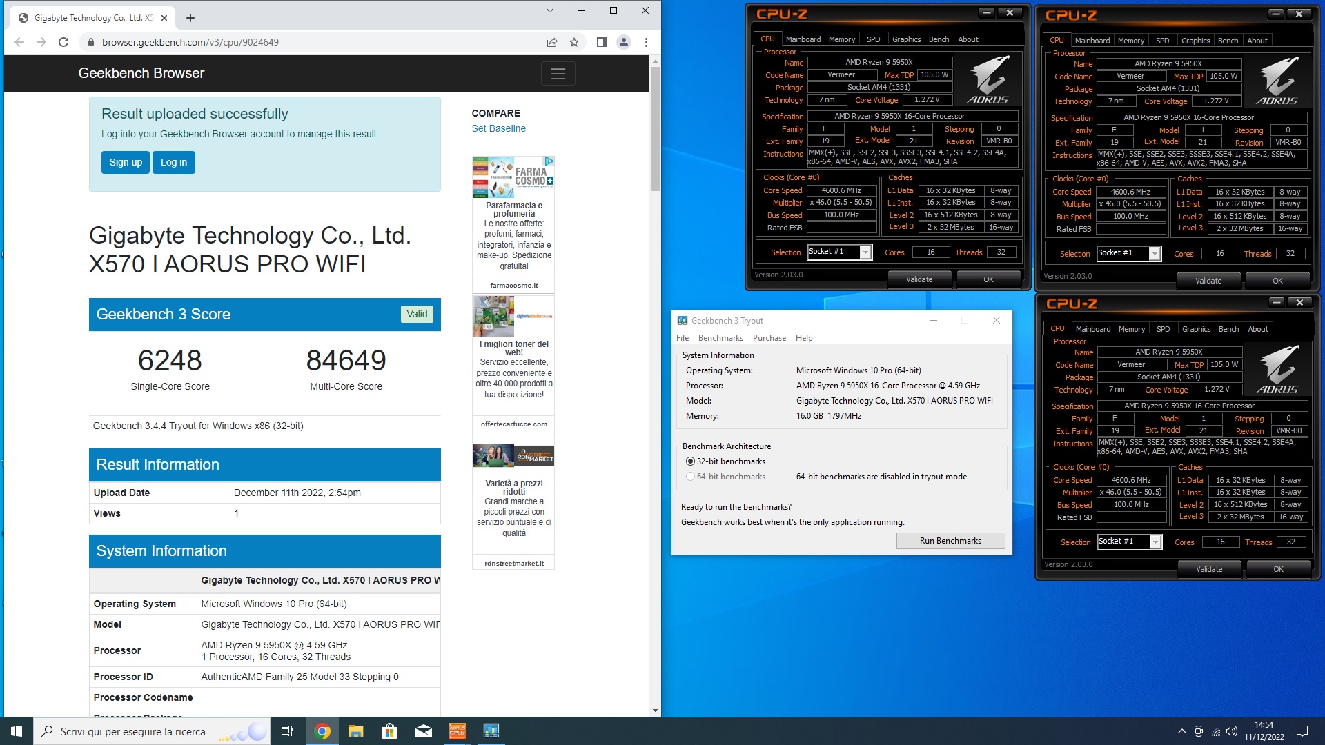Switch to Memory tab in top-left CPU-Z

coord(842,39)
